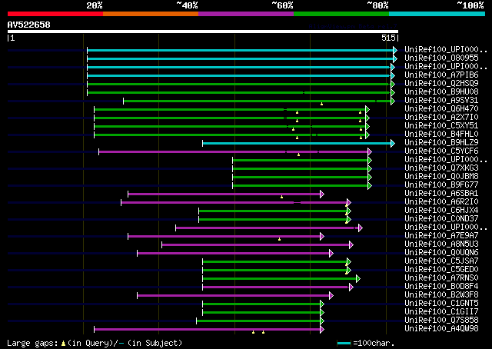Select the UniRef100_A7E9A7 label
Viewport: 492px width, 349px height.
click(x=441, y=236)
